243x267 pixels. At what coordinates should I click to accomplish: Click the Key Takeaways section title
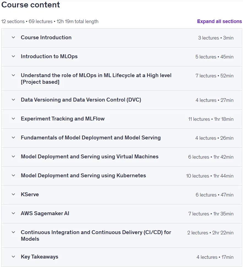point(39,257)
